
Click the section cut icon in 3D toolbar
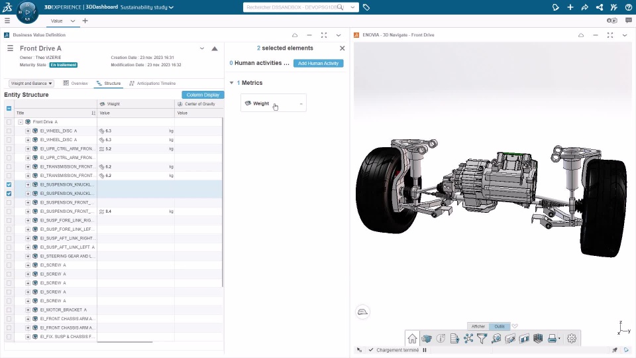pos(524,339)
